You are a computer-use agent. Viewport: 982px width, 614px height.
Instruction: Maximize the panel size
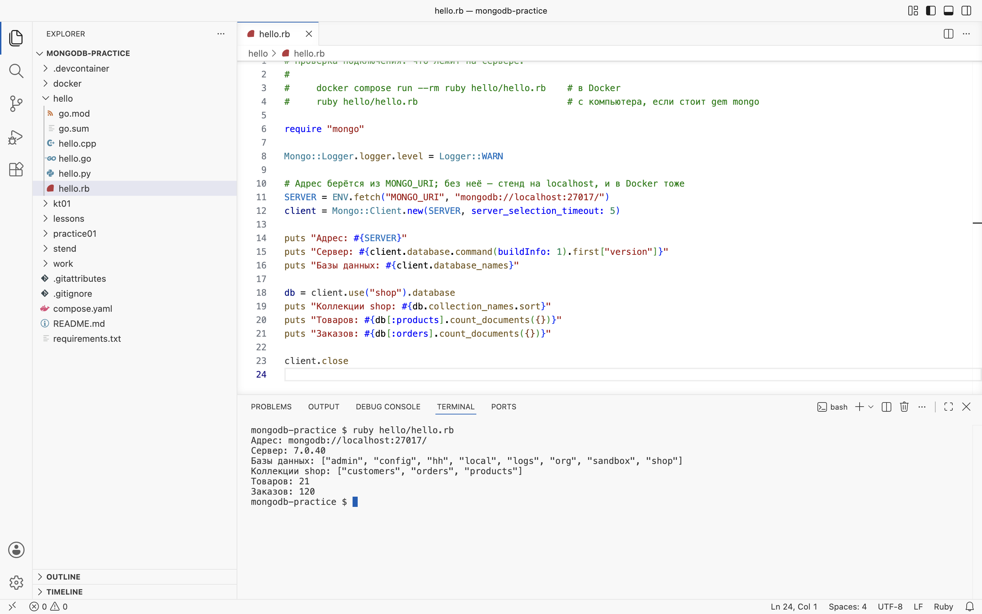tap(948, 407)
